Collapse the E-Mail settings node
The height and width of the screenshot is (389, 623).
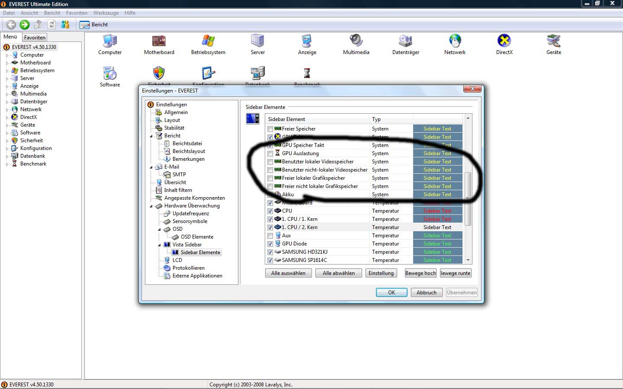pyautogui.click(x=151, y=167)
